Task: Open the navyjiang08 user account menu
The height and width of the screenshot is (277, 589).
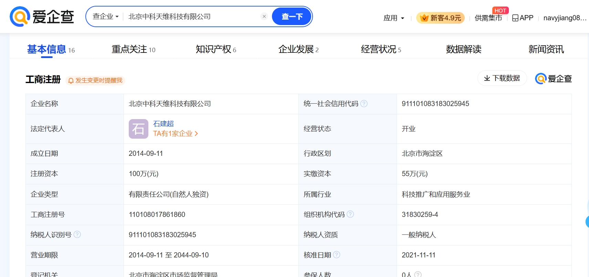Action: (565, 18)
